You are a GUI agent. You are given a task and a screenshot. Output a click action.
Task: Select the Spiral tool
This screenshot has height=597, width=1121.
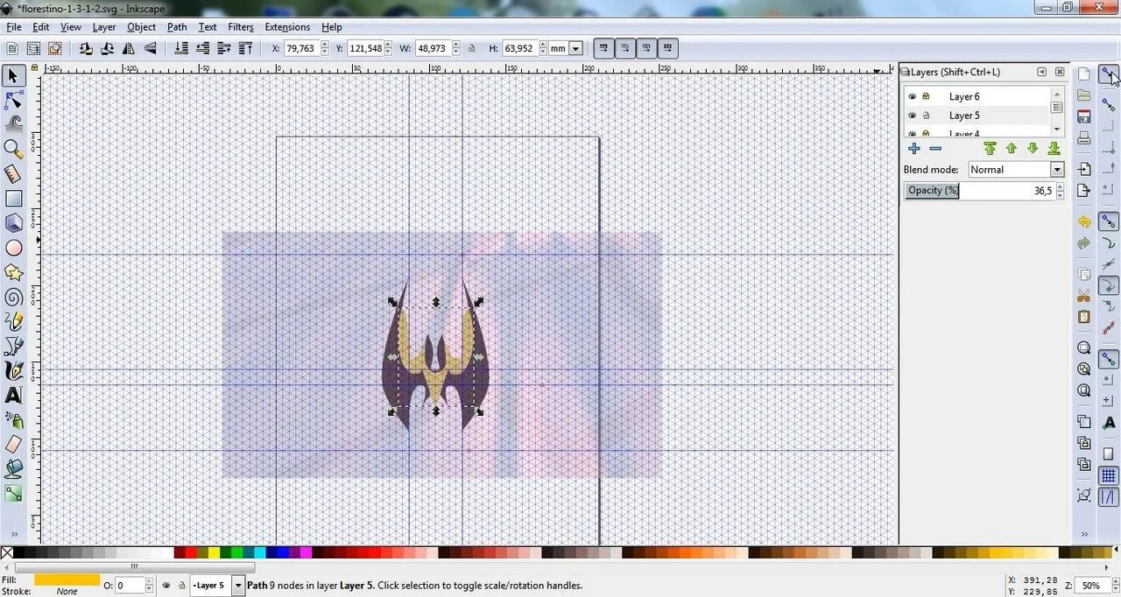[13, 297]
